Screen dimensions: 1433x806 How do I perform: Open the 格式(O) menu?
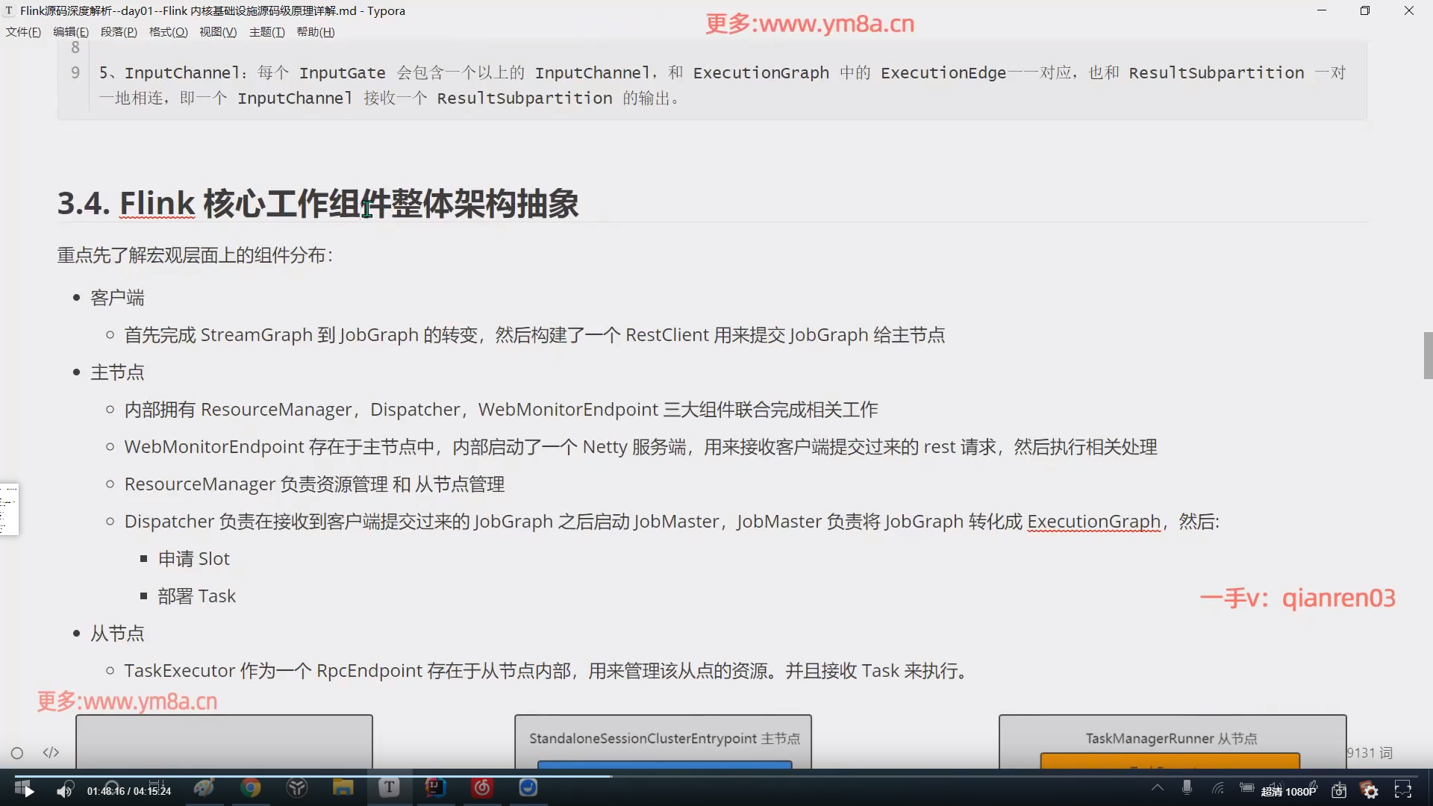tap(168, 32)
